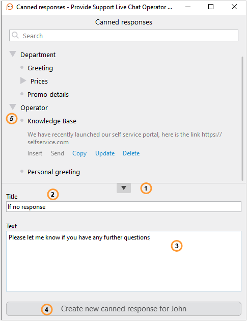Collapse the Operator category
The image size is (247, 321).
tap(13, 107)
